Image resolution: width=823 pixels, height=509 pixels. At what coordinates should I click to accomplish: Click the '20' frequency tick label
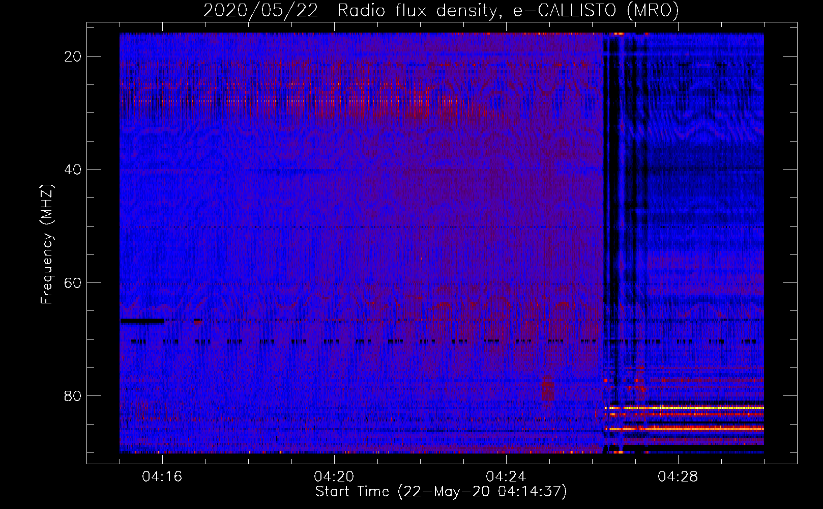[73, 56]
